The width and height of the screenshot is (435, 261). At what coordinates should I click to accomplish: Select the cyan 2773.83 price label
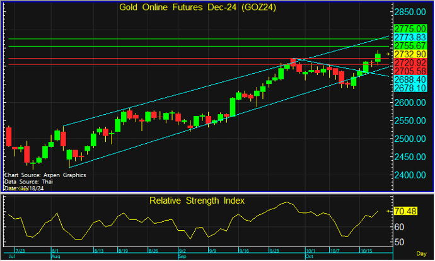click(410, 38)
